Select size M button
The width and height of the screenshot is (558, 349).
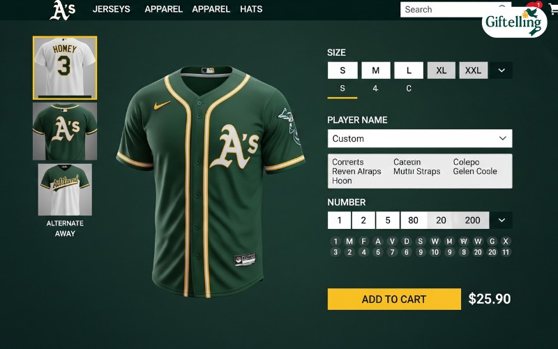tap(376, 70)
